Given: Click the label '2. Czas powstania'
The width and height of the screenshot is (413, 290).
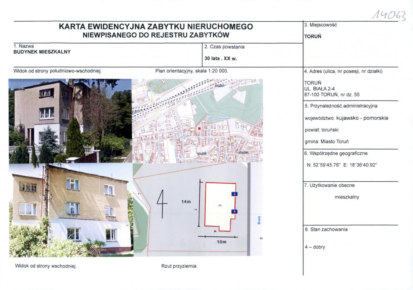Looking at the screenshot, I should coord(224,47).
